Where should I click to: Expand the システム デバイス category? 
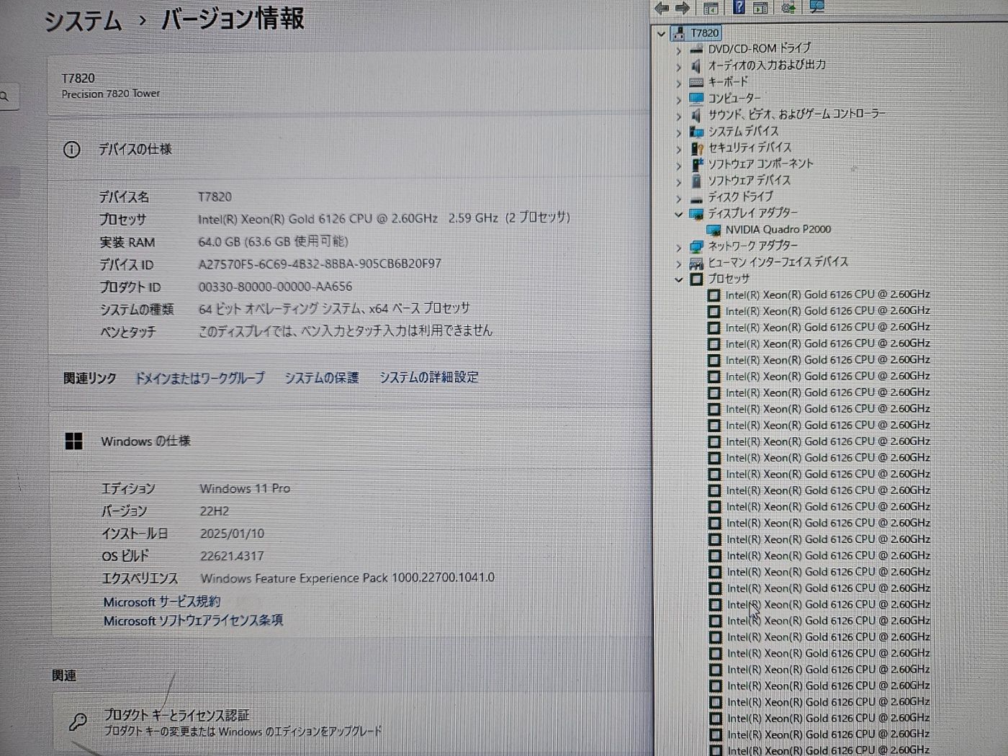678,133
